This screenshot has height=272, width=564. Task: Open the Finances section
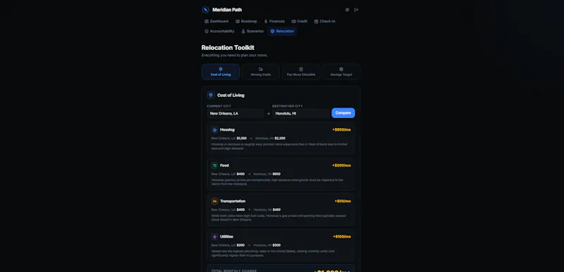(274, 21)
